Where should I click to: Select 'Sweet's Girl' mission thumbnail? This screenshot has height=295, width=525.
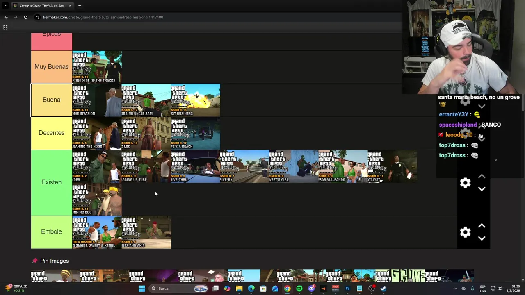pos(294,166)
